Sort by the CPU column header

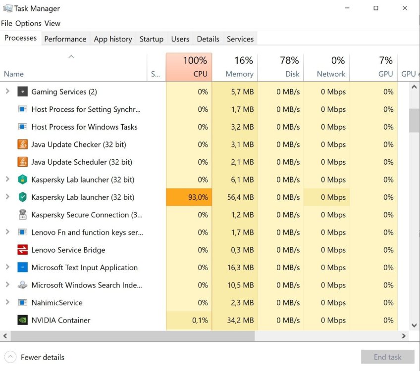pos(189,67)
